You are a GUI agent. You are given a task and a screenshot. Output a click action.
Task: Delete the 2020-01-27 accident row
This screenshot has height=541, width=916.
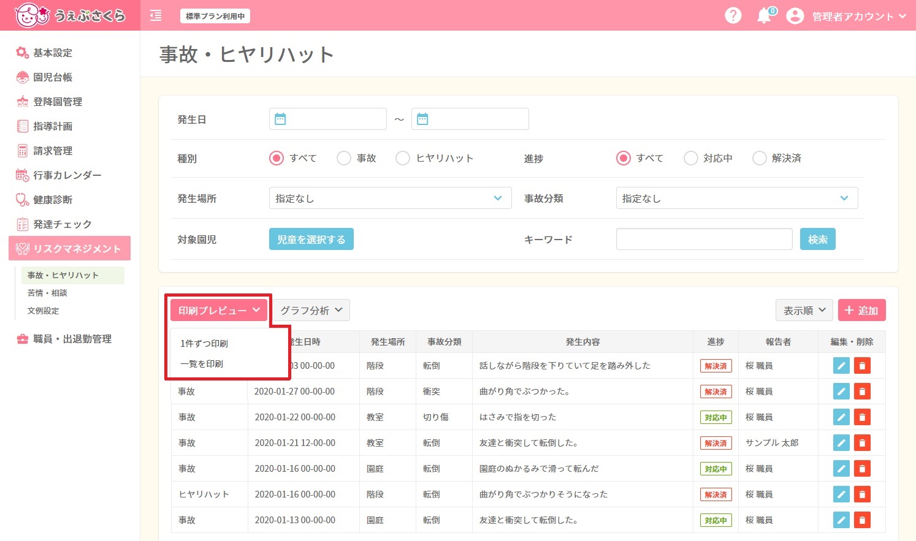pos(862,392)
